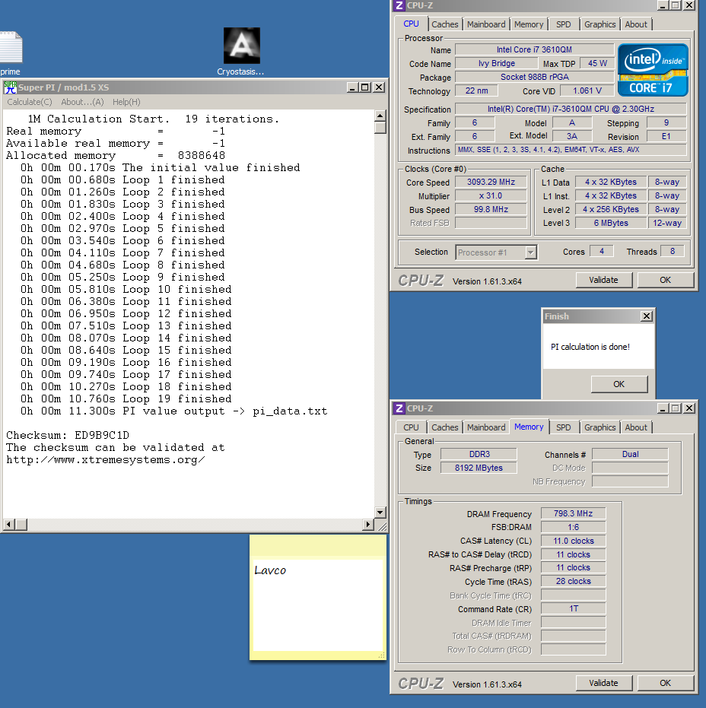Image resolution: width=706 pixels, height=708 pixels.
Task: Switch to About tab in top CPU-Z
Action: click(x=636, y=24)
